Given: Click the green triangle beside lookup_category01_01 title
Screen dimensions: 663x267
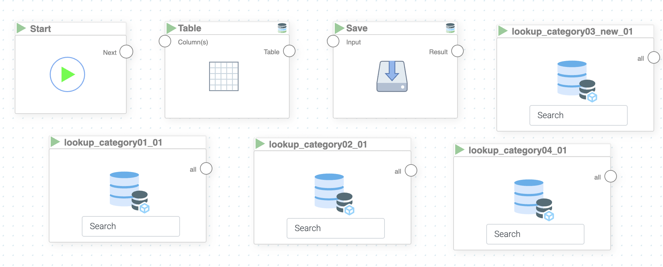Looking at the screenshot, I should [x=55, y=142].
